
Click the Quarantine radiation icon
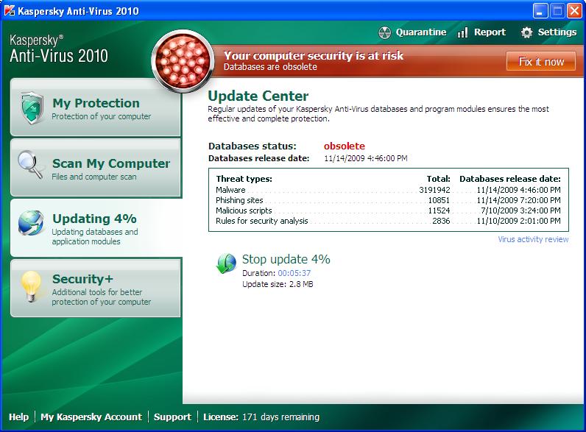(384, 32)
